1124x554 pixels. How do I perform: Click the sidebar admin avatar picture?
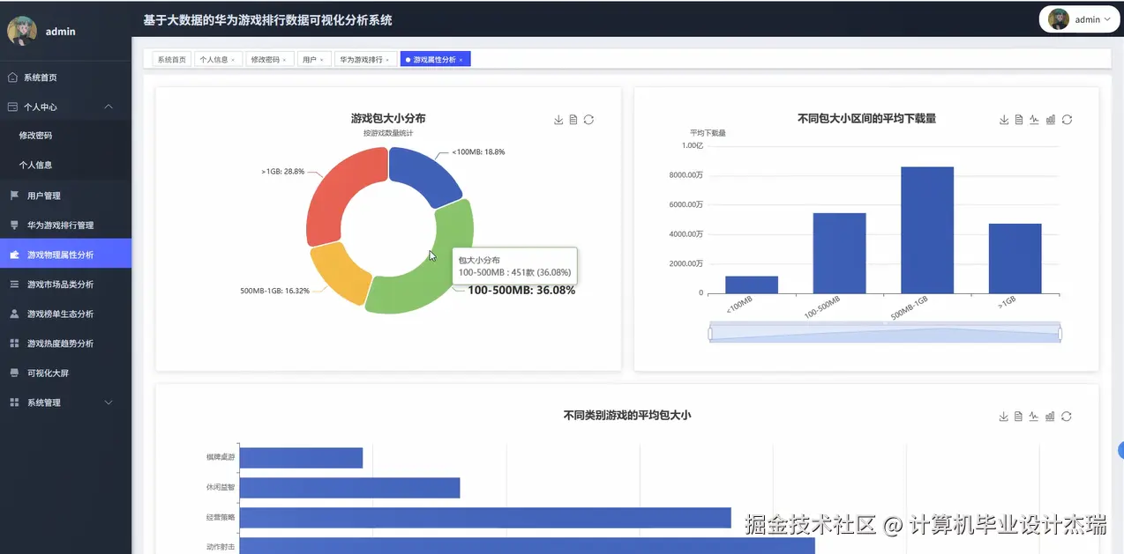tap(22, 31)
